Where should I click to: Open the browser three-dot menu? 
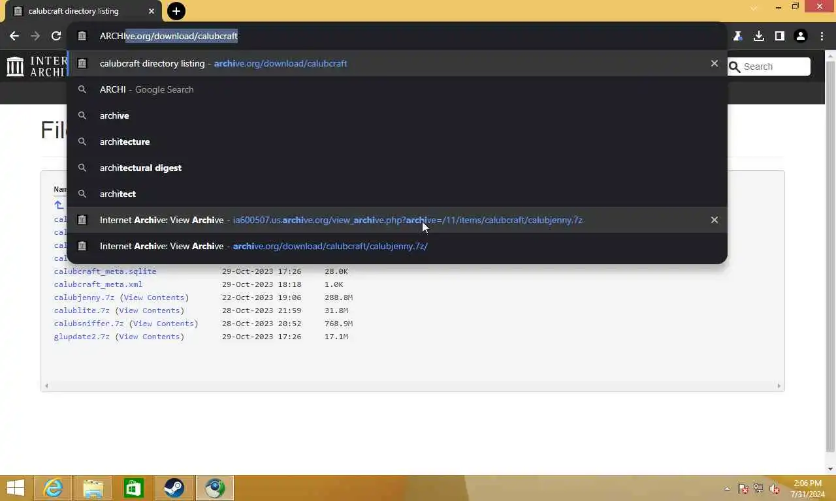822,36
